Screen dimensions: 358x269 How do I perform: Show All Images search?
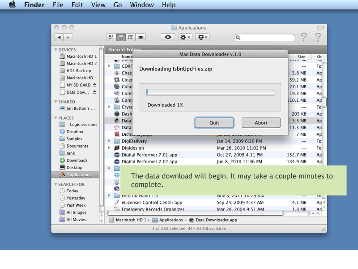(x=73, y=212)
